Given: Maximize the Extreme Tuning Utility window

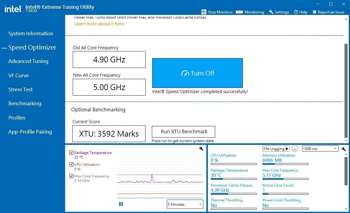Looking at the screenshot, I should 331,4.
